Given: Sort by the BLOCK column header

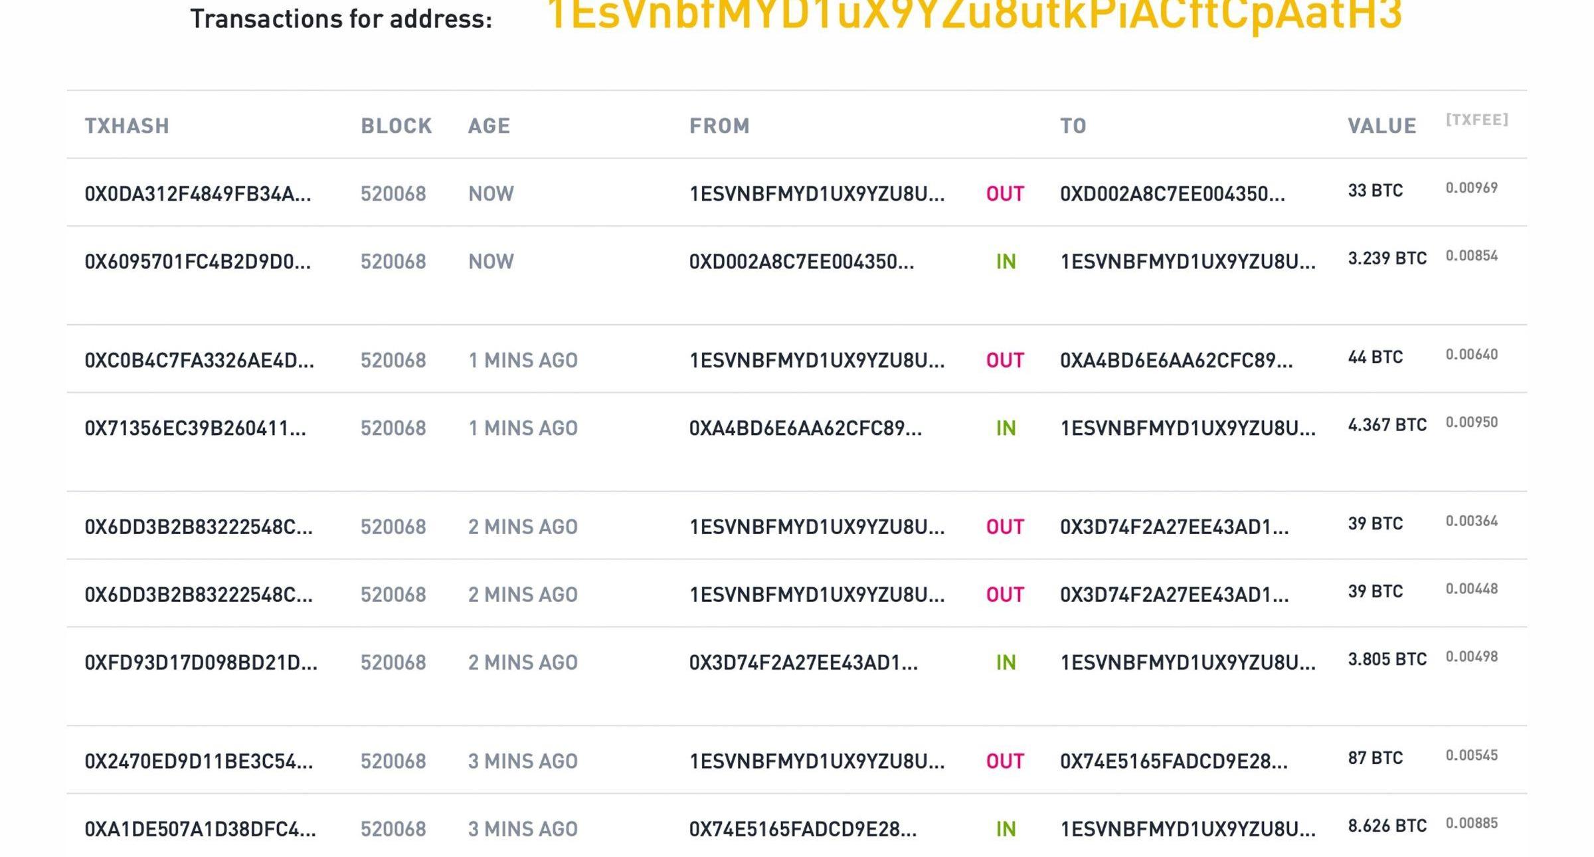Looking at the screenshot, I should tap(397, 126).
